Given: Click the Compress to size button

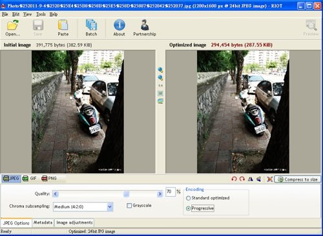Looking at the screenshot, I should 298,179.
